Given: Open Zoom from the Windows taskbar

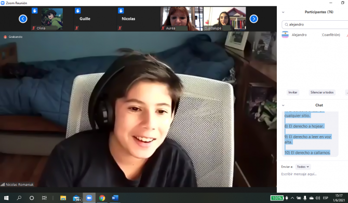Looking at the screenshot, I should (x=89, y=198).
